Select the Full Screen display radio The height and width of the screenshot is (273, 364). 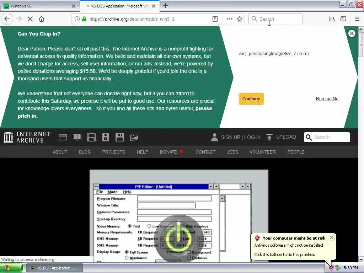[x=127, y=252]
